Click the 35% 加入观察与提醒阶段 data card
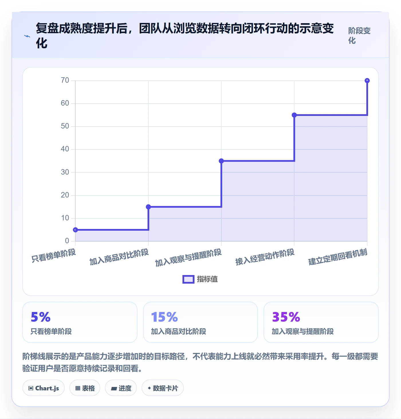The width and height of the screenshot is (401, 419). point(321,322)
